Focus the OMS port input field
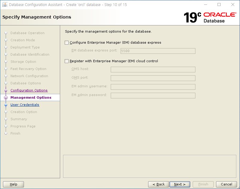 click(153, 78)
